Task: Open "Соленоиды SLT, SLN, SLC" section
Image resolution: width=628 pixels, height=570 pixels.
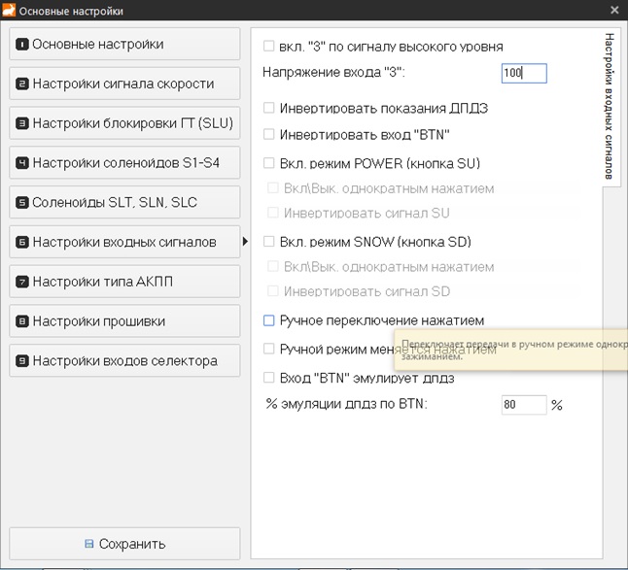Action: click(124, 202)
